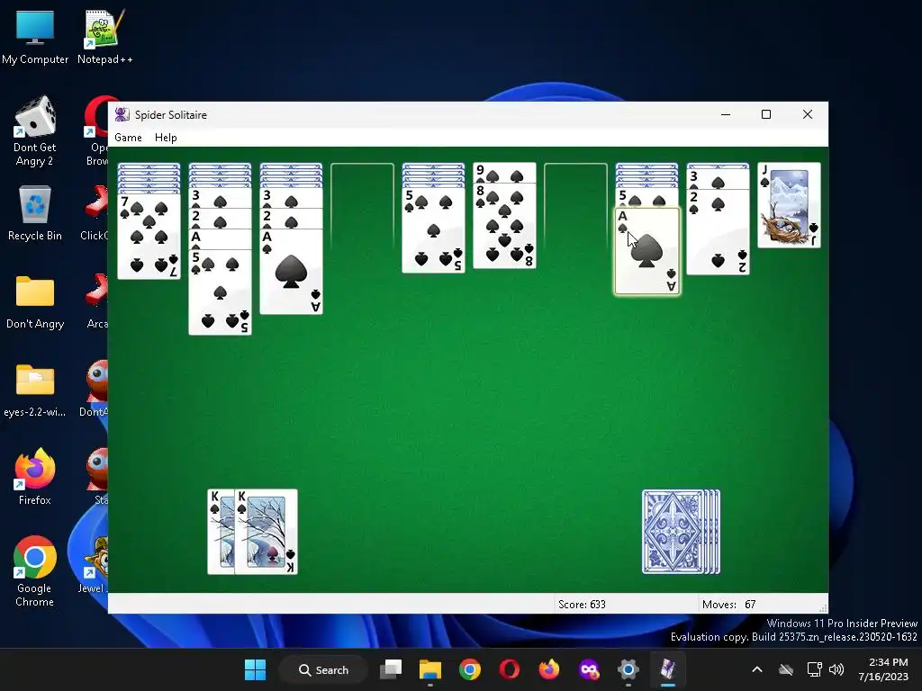The height and width of the screenshot is (691, 922).
Task: Open Opera browser from taskbar
Action: (510, 669)
